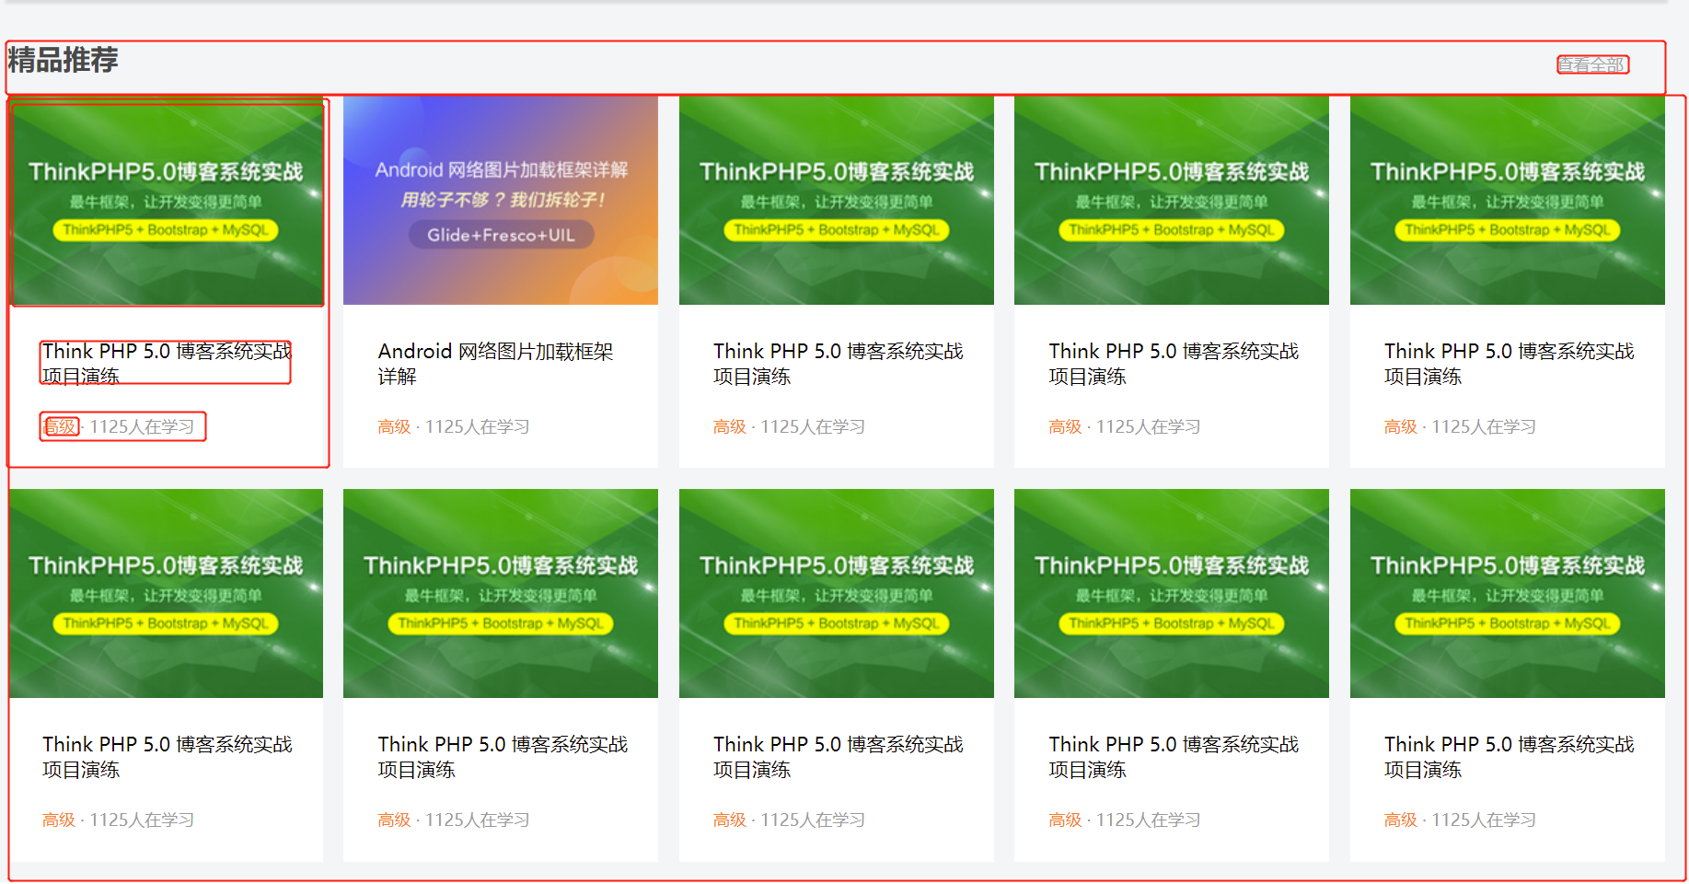
Task: Open the Android 网络图片加载框架详解 course title
Action: [498, 363]
